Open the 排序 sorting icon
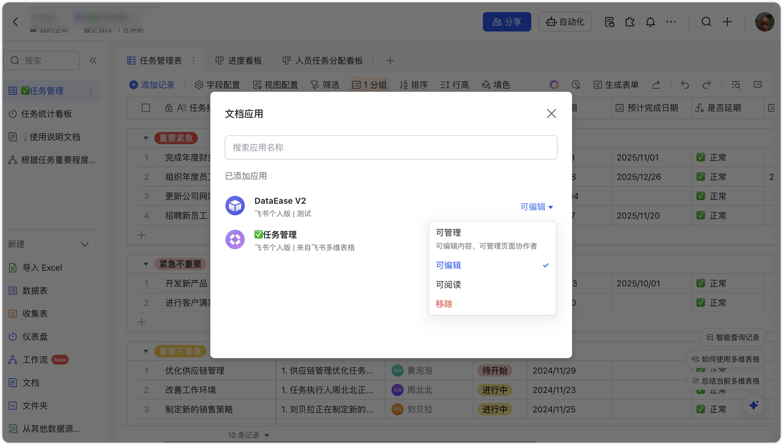 pyautogui.click(x=403, y=84)
